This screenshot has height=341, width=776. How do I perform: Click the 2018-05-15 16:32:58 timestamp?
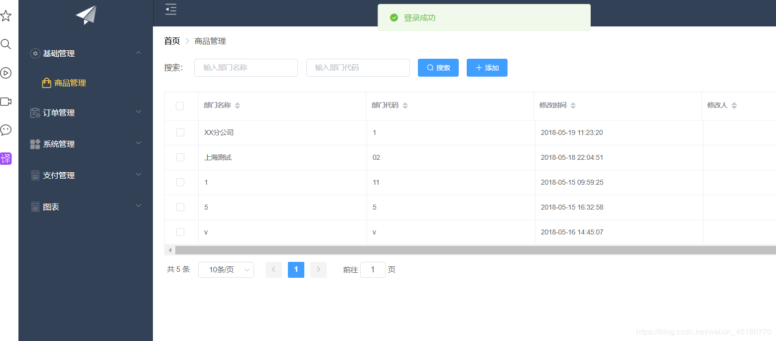[572, 207]
